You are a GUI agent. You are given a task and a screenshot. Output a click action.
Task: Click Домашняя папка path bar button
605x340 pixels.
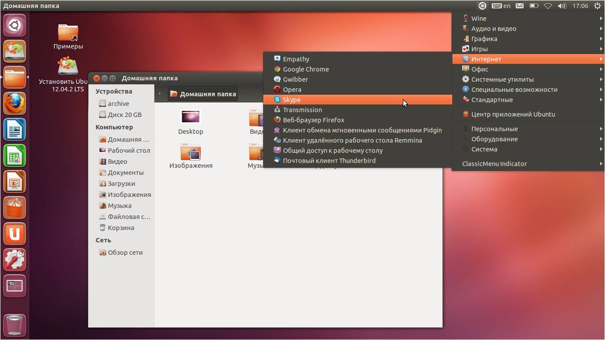pos(203,94)
